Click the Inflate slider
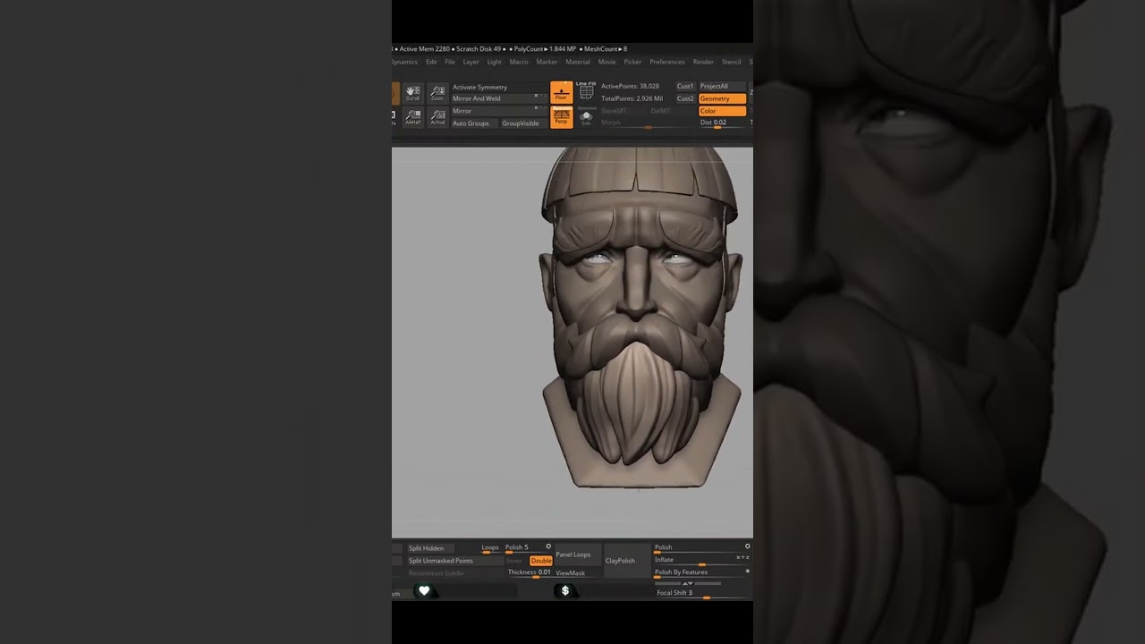 (701, 561)
